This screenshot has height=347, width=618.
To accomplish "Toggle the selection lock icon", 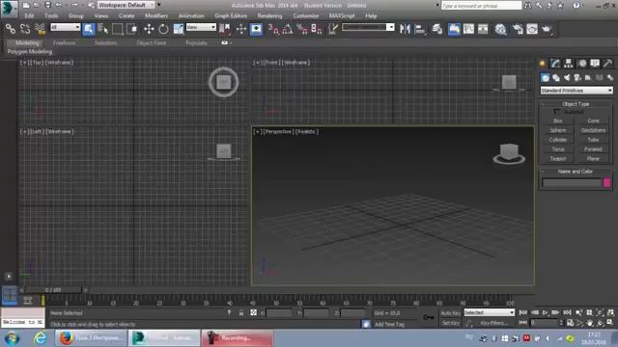I will (x=241, y=312).
